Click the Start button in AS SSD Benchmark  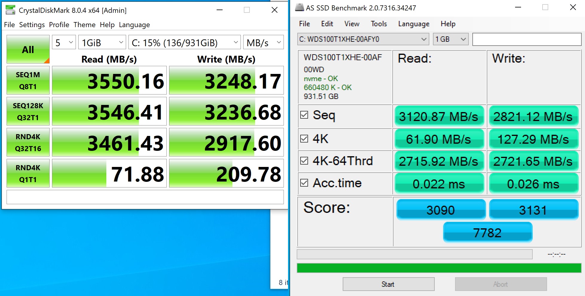point(388,284)
